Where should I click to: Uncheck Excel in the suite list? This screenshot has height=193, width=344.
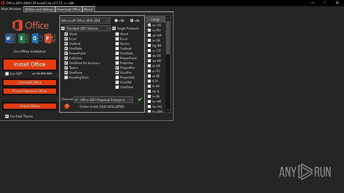(x=66, y=39)
